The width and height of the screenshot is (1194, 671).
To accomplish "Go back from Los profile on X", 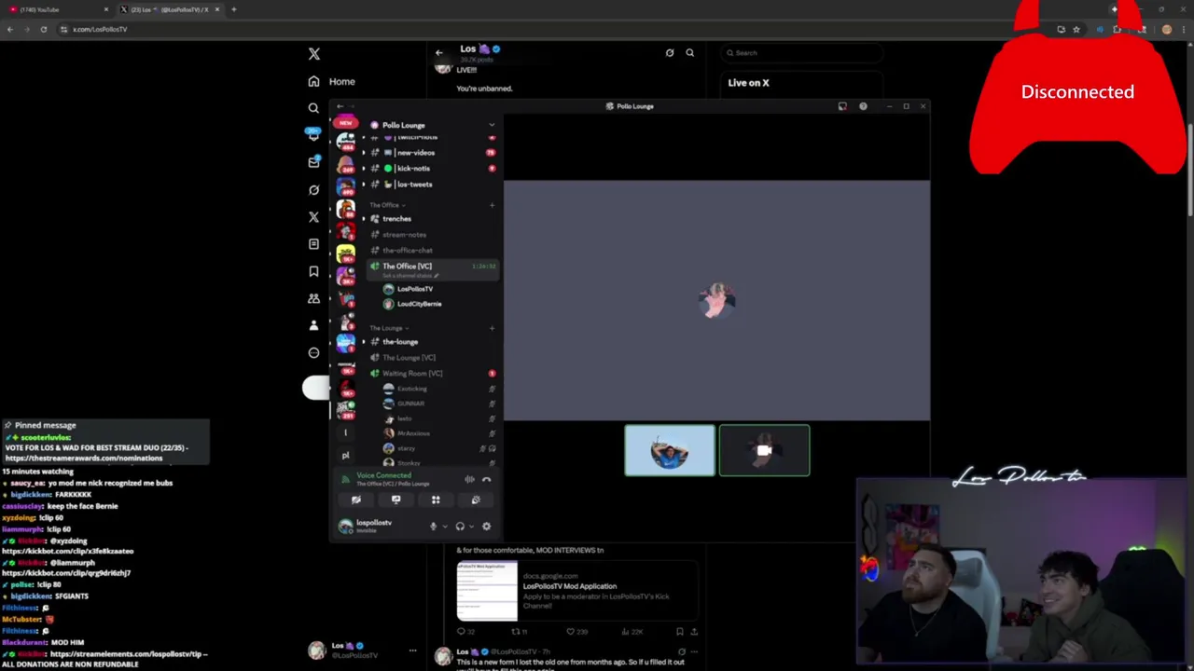I will (x=439, y=52).
